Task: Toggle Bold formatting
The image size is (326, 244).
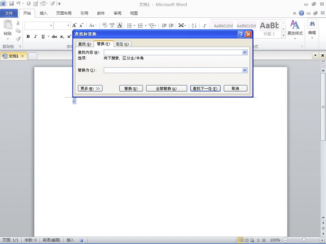Action: [x=28, y=37]
